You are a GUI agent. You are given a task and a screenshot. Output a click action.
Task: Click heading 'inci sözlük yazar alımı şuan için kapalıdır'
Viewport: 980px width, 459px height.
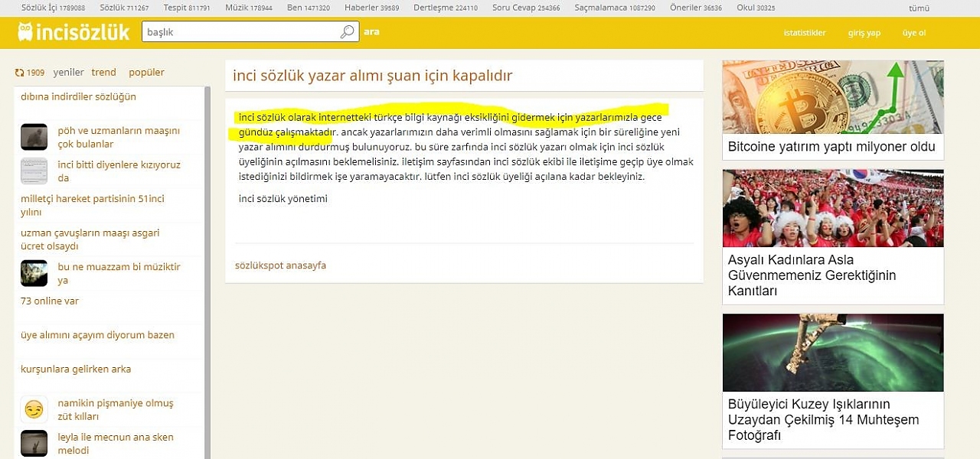pos(373,76)
